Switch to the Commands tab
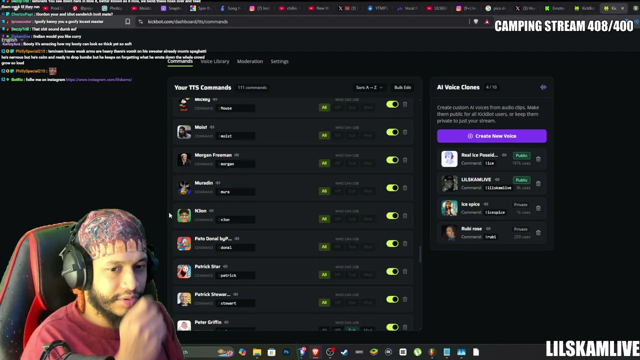Screen dimensions: 640x360 (x=180, y=61)
